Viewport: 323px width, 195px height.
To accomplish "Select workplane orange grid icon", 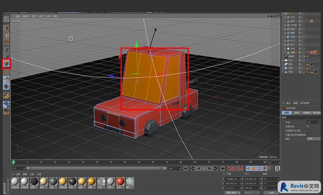I will [x=6, y=42].
